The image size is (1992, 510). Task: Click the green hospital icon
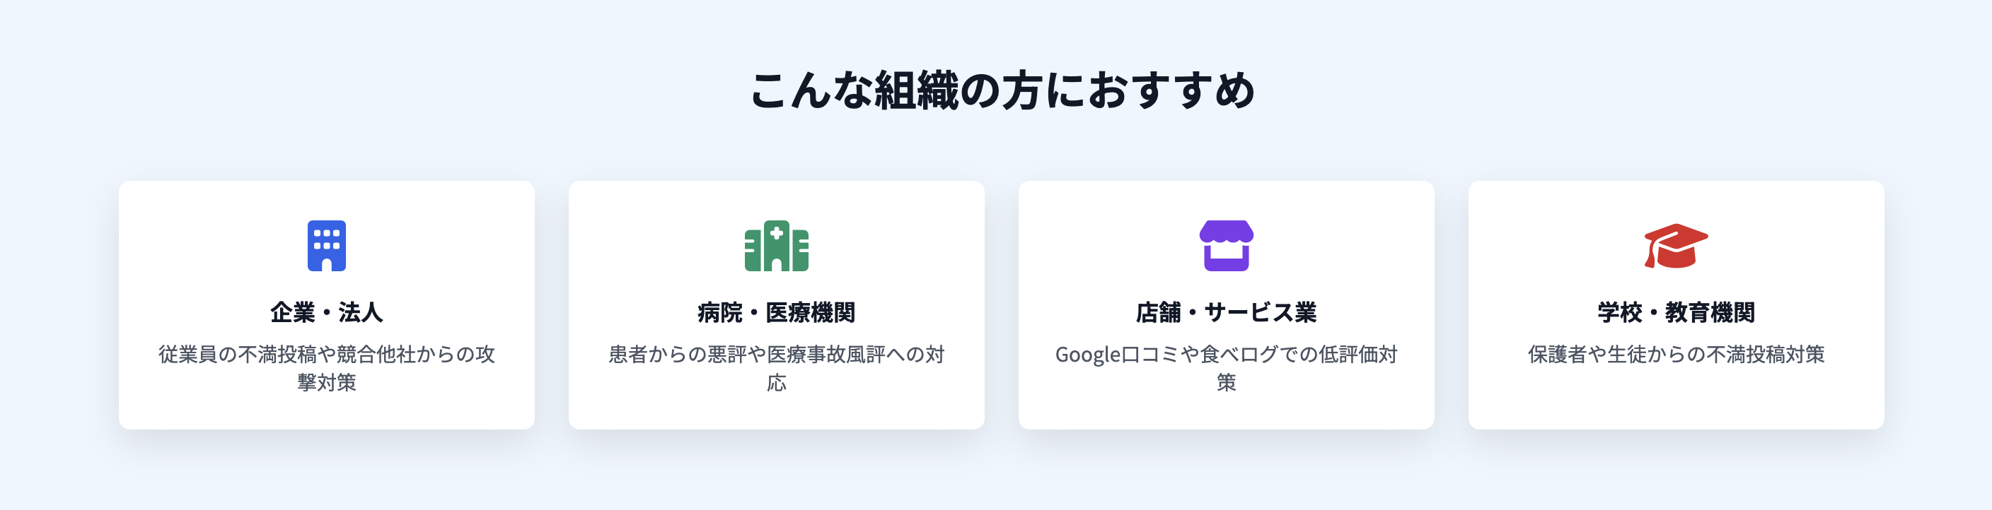(777, 246)
